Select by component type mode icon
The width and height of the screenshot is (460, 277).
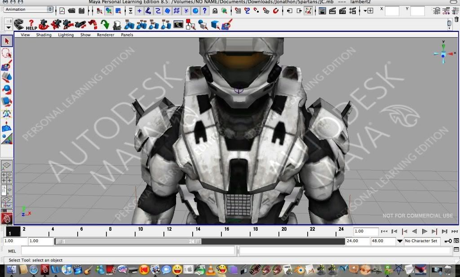click(118, 11)
